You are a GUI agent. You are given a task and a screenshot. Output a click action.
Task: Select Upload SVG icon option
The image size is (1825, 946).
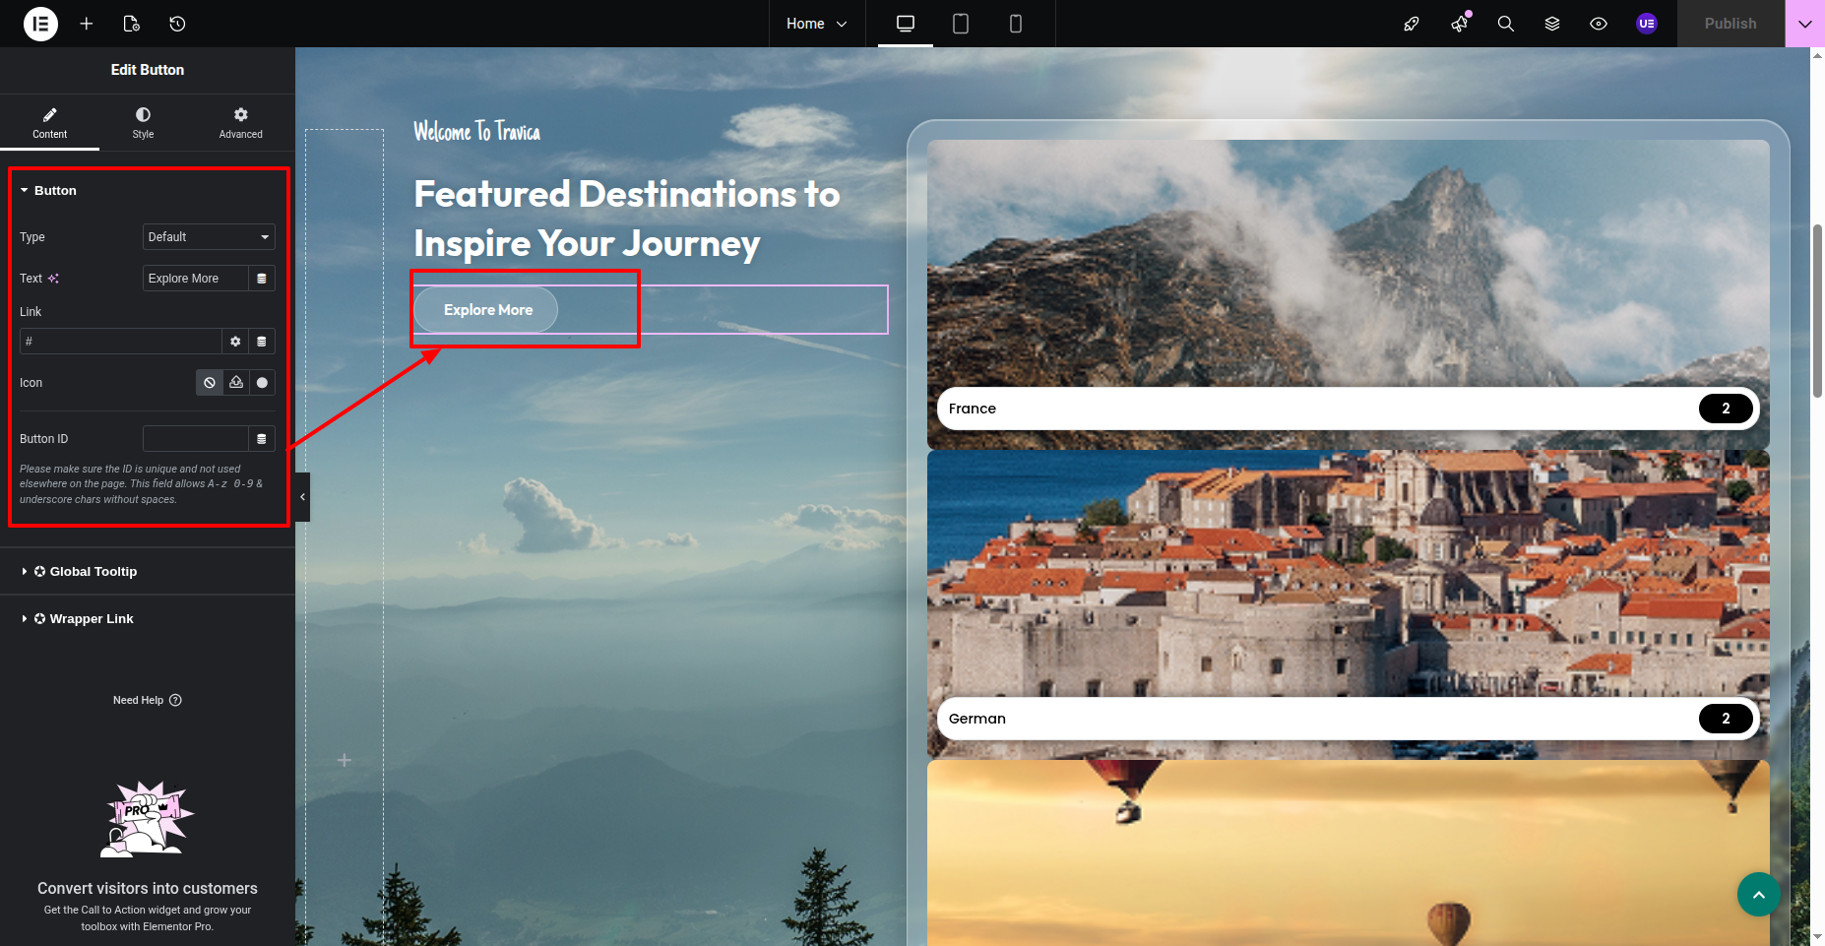point(236,383)
